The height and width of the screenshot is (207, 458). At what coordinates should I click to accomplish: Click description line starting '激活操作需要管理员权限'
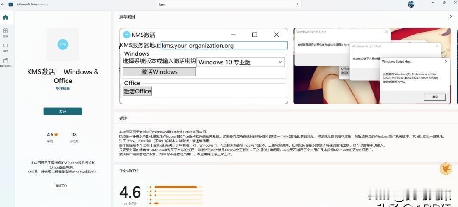tap(176, 154)
